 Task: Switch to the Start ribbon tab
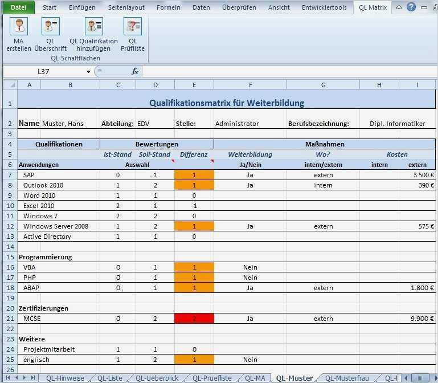pyautogui.click(x=50, y=7)
